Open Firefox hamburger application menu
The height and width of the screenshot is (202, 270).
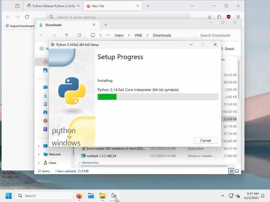[x=238, y=17]
